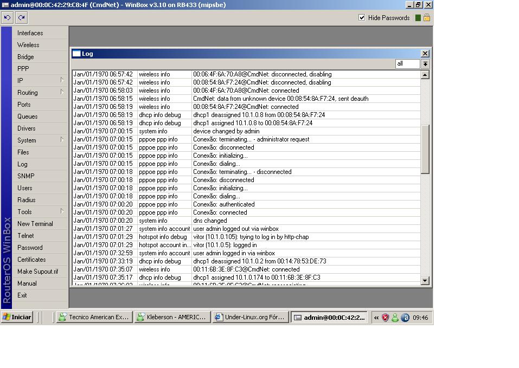Switch to Under-Linux.org Fór taskbar window
The width and height of the screenshot is (519, 368).
pyautogui.click(x=251, y=317)
